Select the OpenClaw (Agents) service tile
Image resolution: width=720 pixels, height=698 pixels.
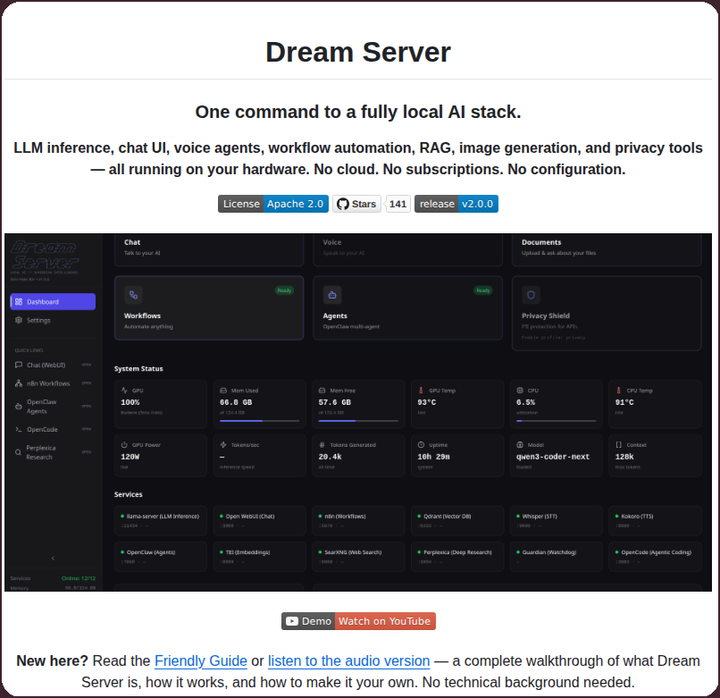click(161, 557)
